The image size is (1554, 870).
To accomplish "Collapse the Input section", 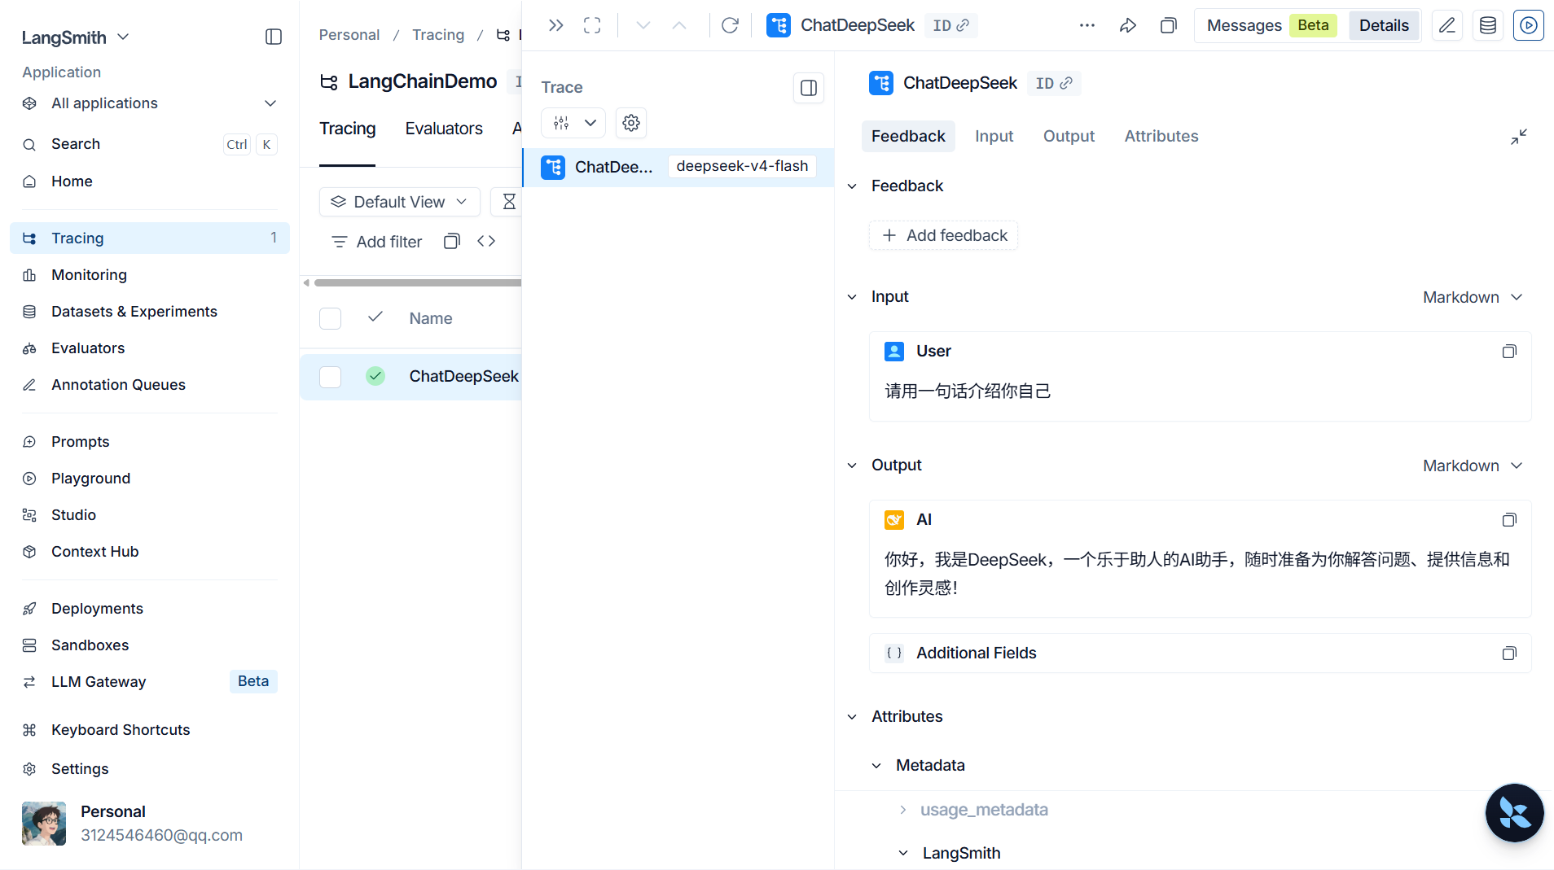I will tap(852, 297).
